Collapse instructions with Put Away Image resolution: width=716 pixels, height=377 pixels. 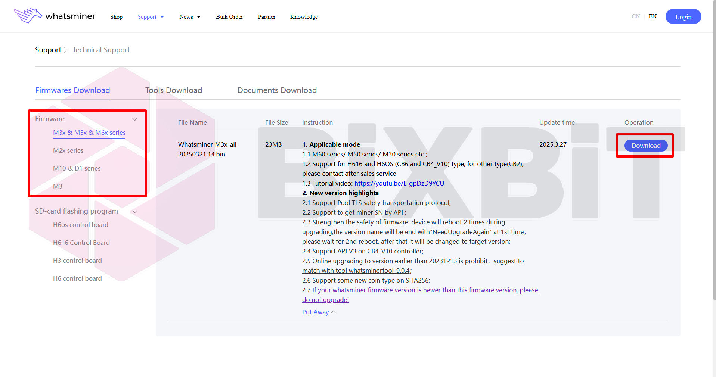tap(319, 312)
